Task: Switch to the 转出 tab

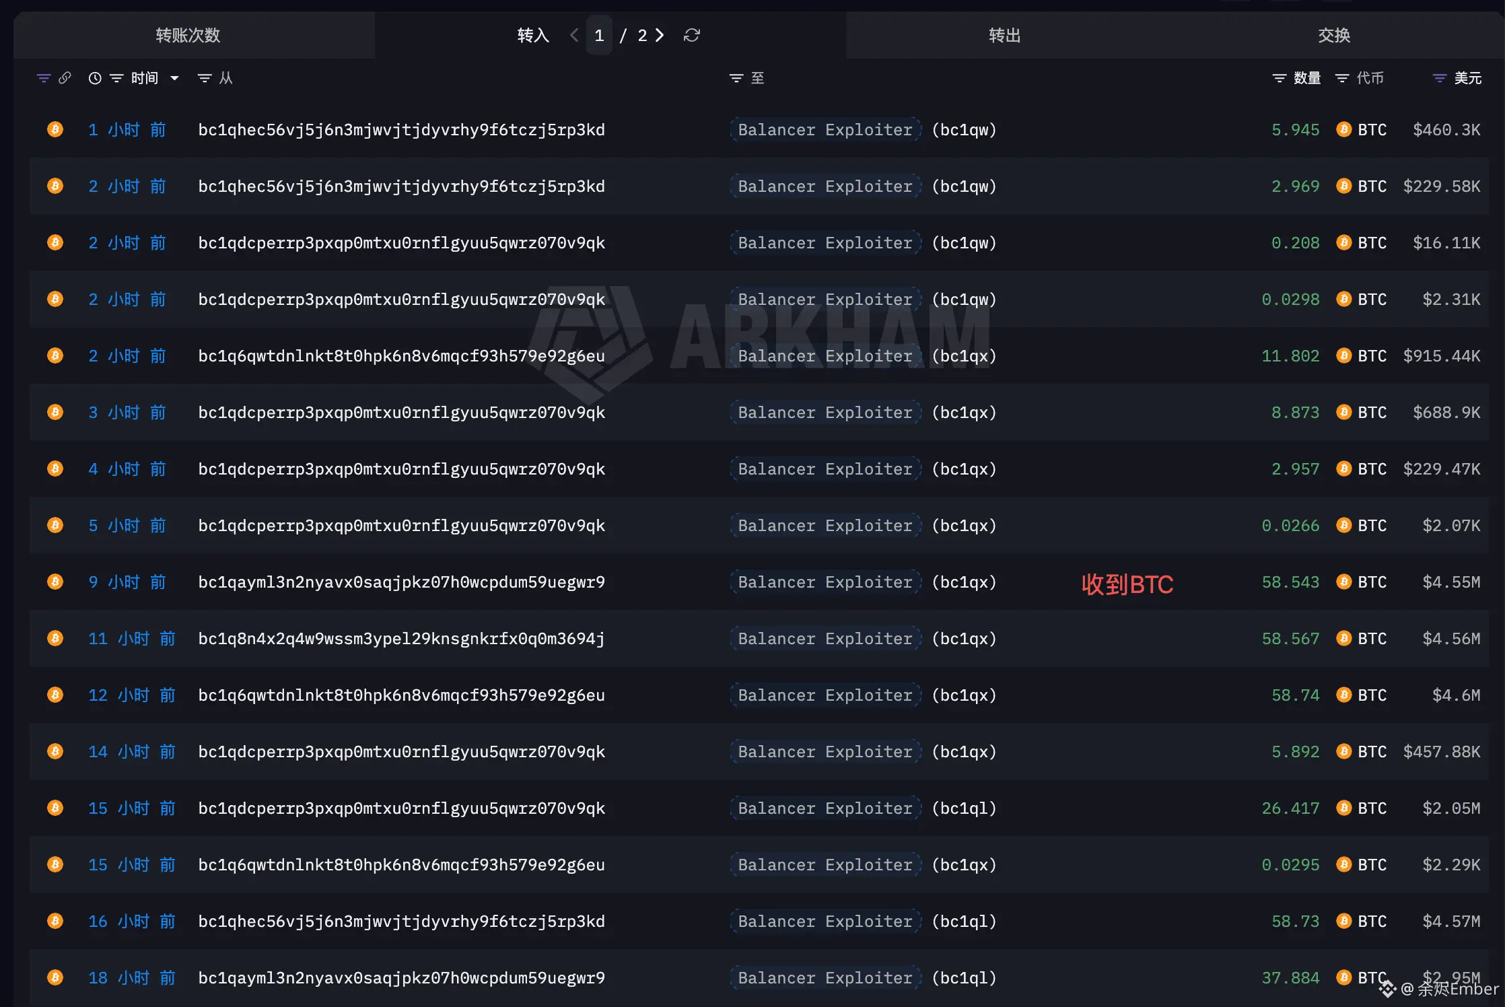Action: click(x=1004, y=35)
